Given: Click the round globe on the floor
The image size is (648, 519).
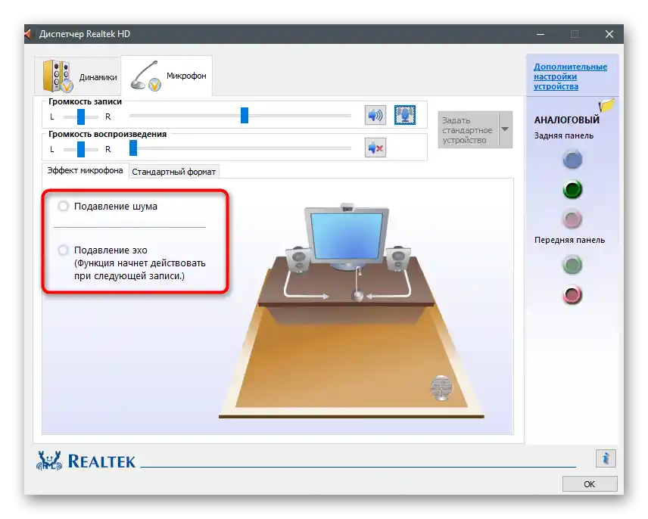Looking at the screenshot, I should [x=441, y=387].
